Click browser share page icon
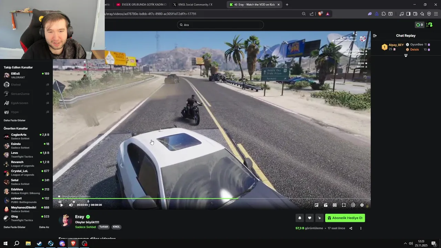Screen dimensions: 441x248 click(x=311, y=14)
